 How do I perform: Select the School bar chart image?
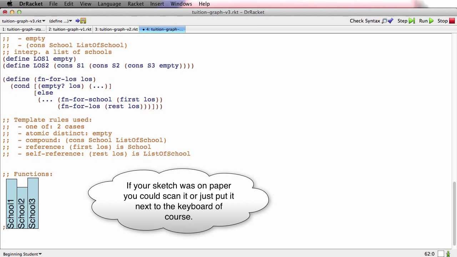pos(22,203)
